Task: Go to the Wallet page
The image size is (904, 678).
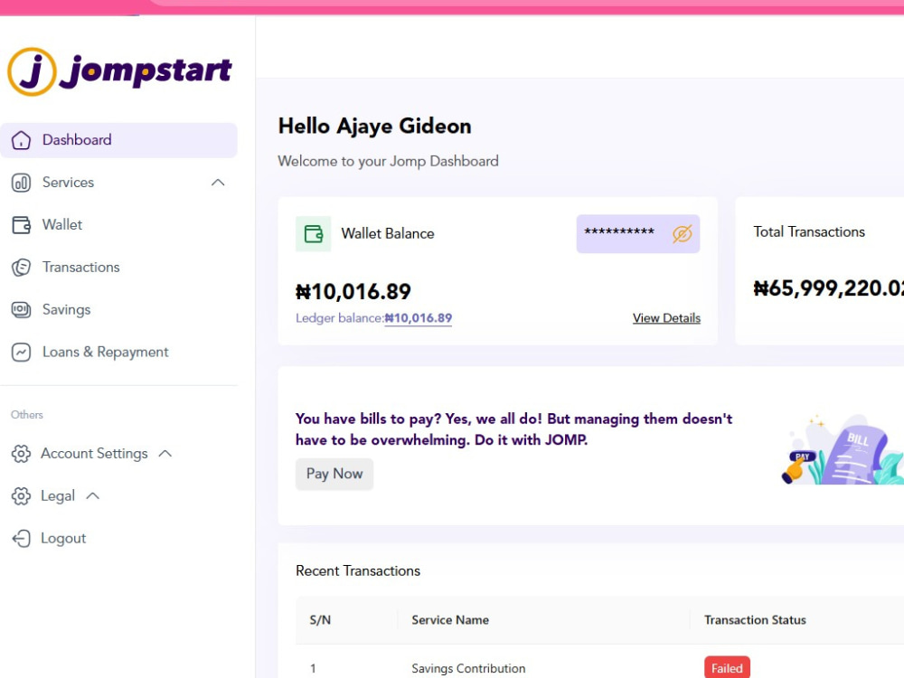Action: click(x=118, y=225)
